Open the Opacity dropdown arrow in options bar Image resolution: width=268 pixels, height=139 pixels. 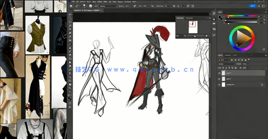point(131,6)
